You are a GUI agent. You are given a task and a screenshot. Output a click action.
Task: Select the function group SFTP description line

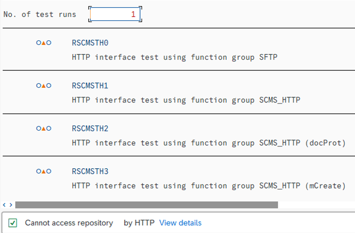pos(175,57)
